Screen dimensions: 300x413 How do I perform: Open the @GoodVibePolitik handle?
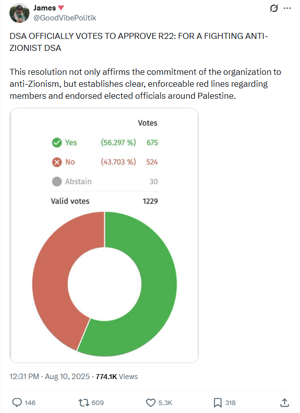pos(64,18)
